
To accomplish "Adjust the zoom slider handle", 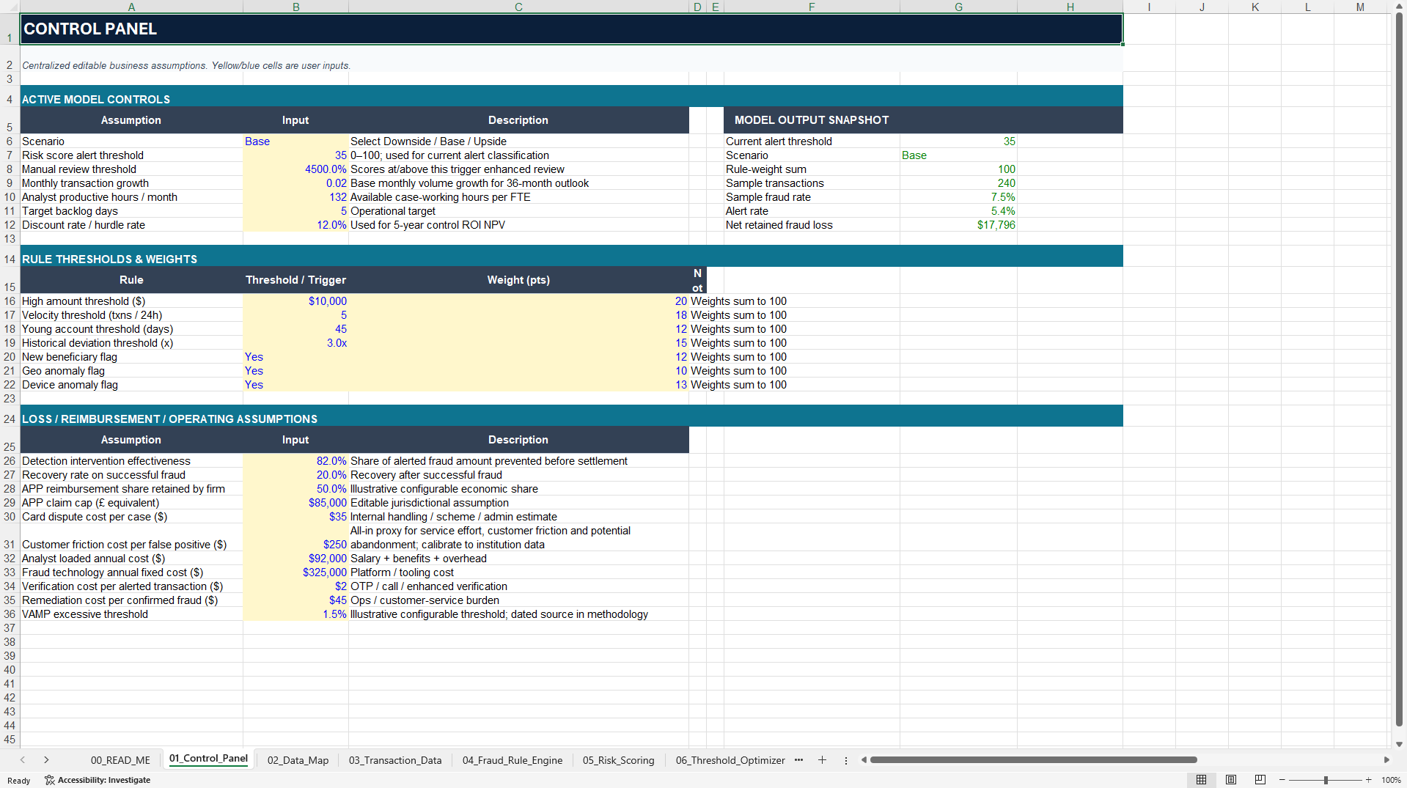I will pyautogui.click(x=1326, y=780).
